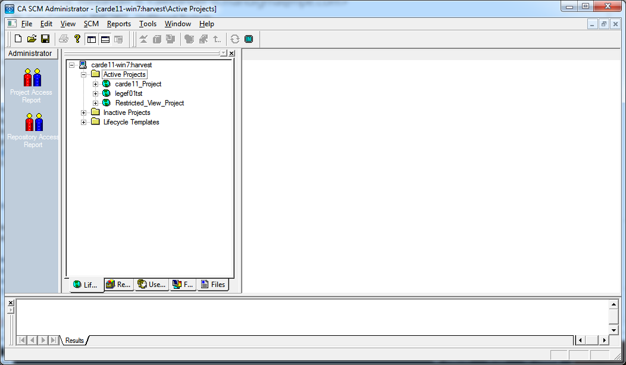The image size is (626, 365).
Task: Open the Tools menu
Action: point(148,24)
